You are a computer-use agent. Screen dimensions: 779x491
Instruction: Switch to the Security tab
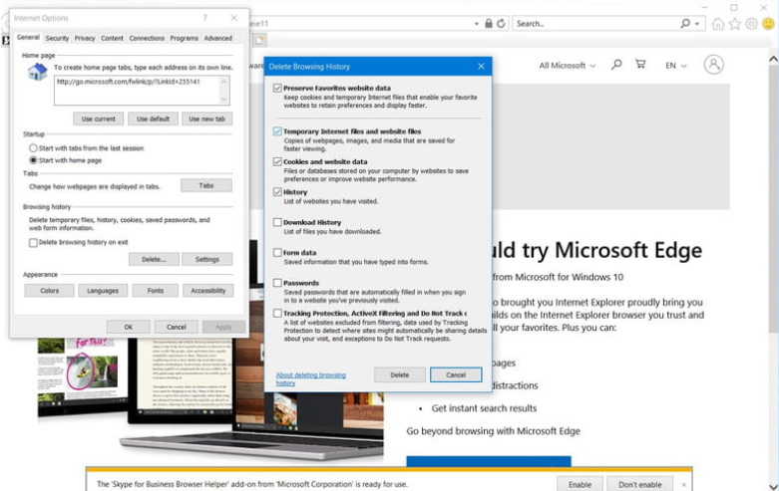click(57, 38)
